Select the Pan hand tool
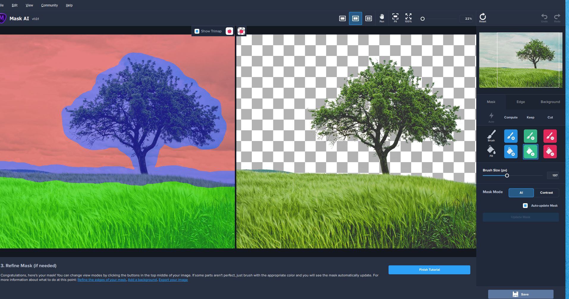This screenshot has width=569, height=299. (382, 18)
